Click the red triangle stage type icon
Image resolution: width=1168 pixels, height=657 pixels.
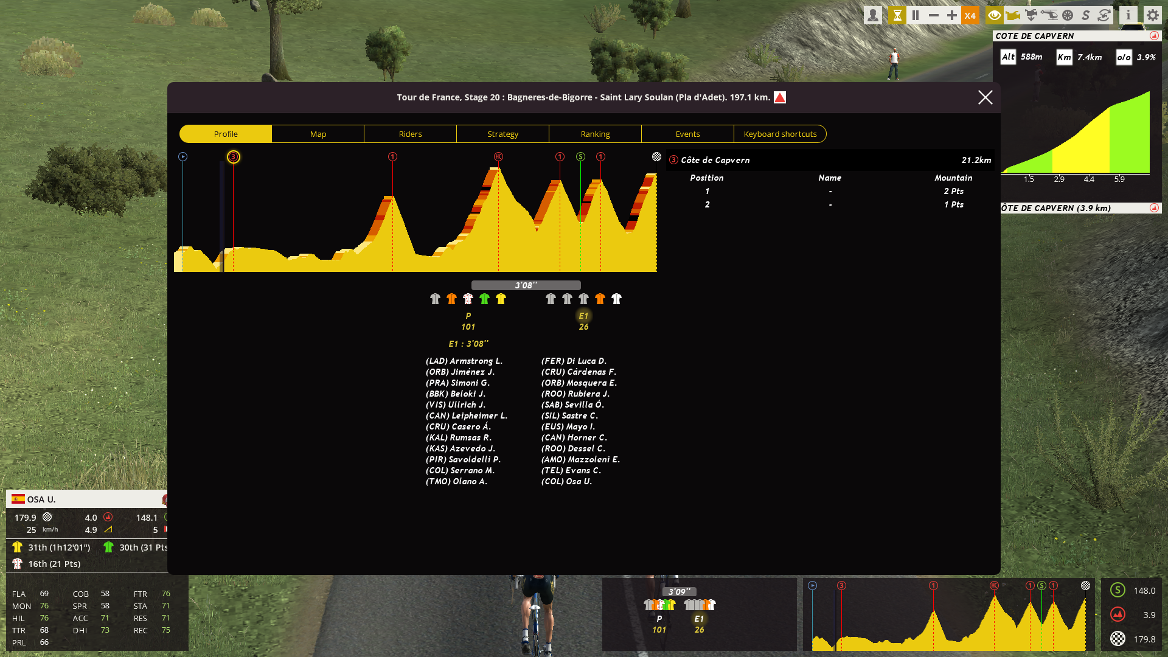coord(780,97)
